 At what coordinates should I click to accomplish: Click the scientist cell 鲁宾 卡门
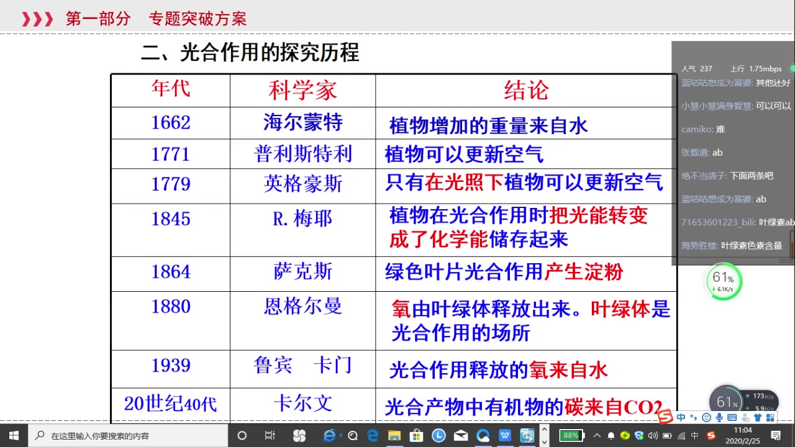pos(303,364)
